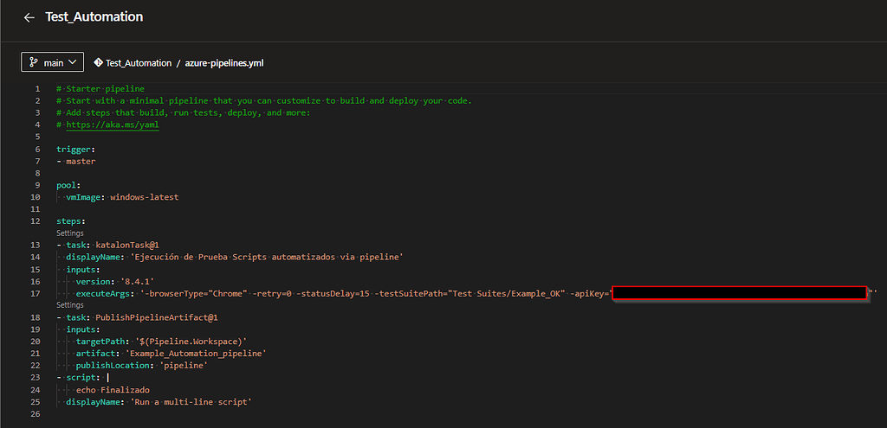887x428 pixels.
Task: Click line number 17 in the gutter
Action: [x=36, y=294]
